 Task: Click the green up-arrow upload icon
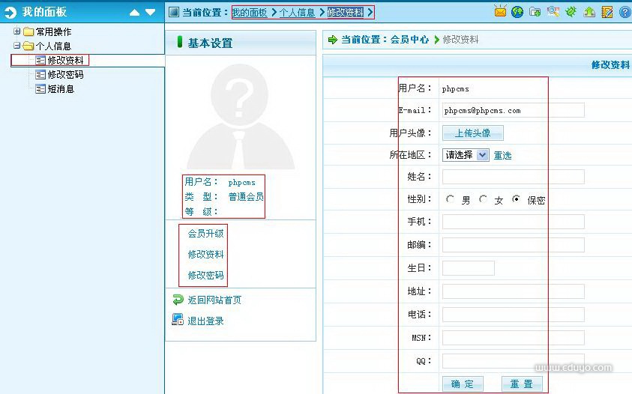point(589,12)
